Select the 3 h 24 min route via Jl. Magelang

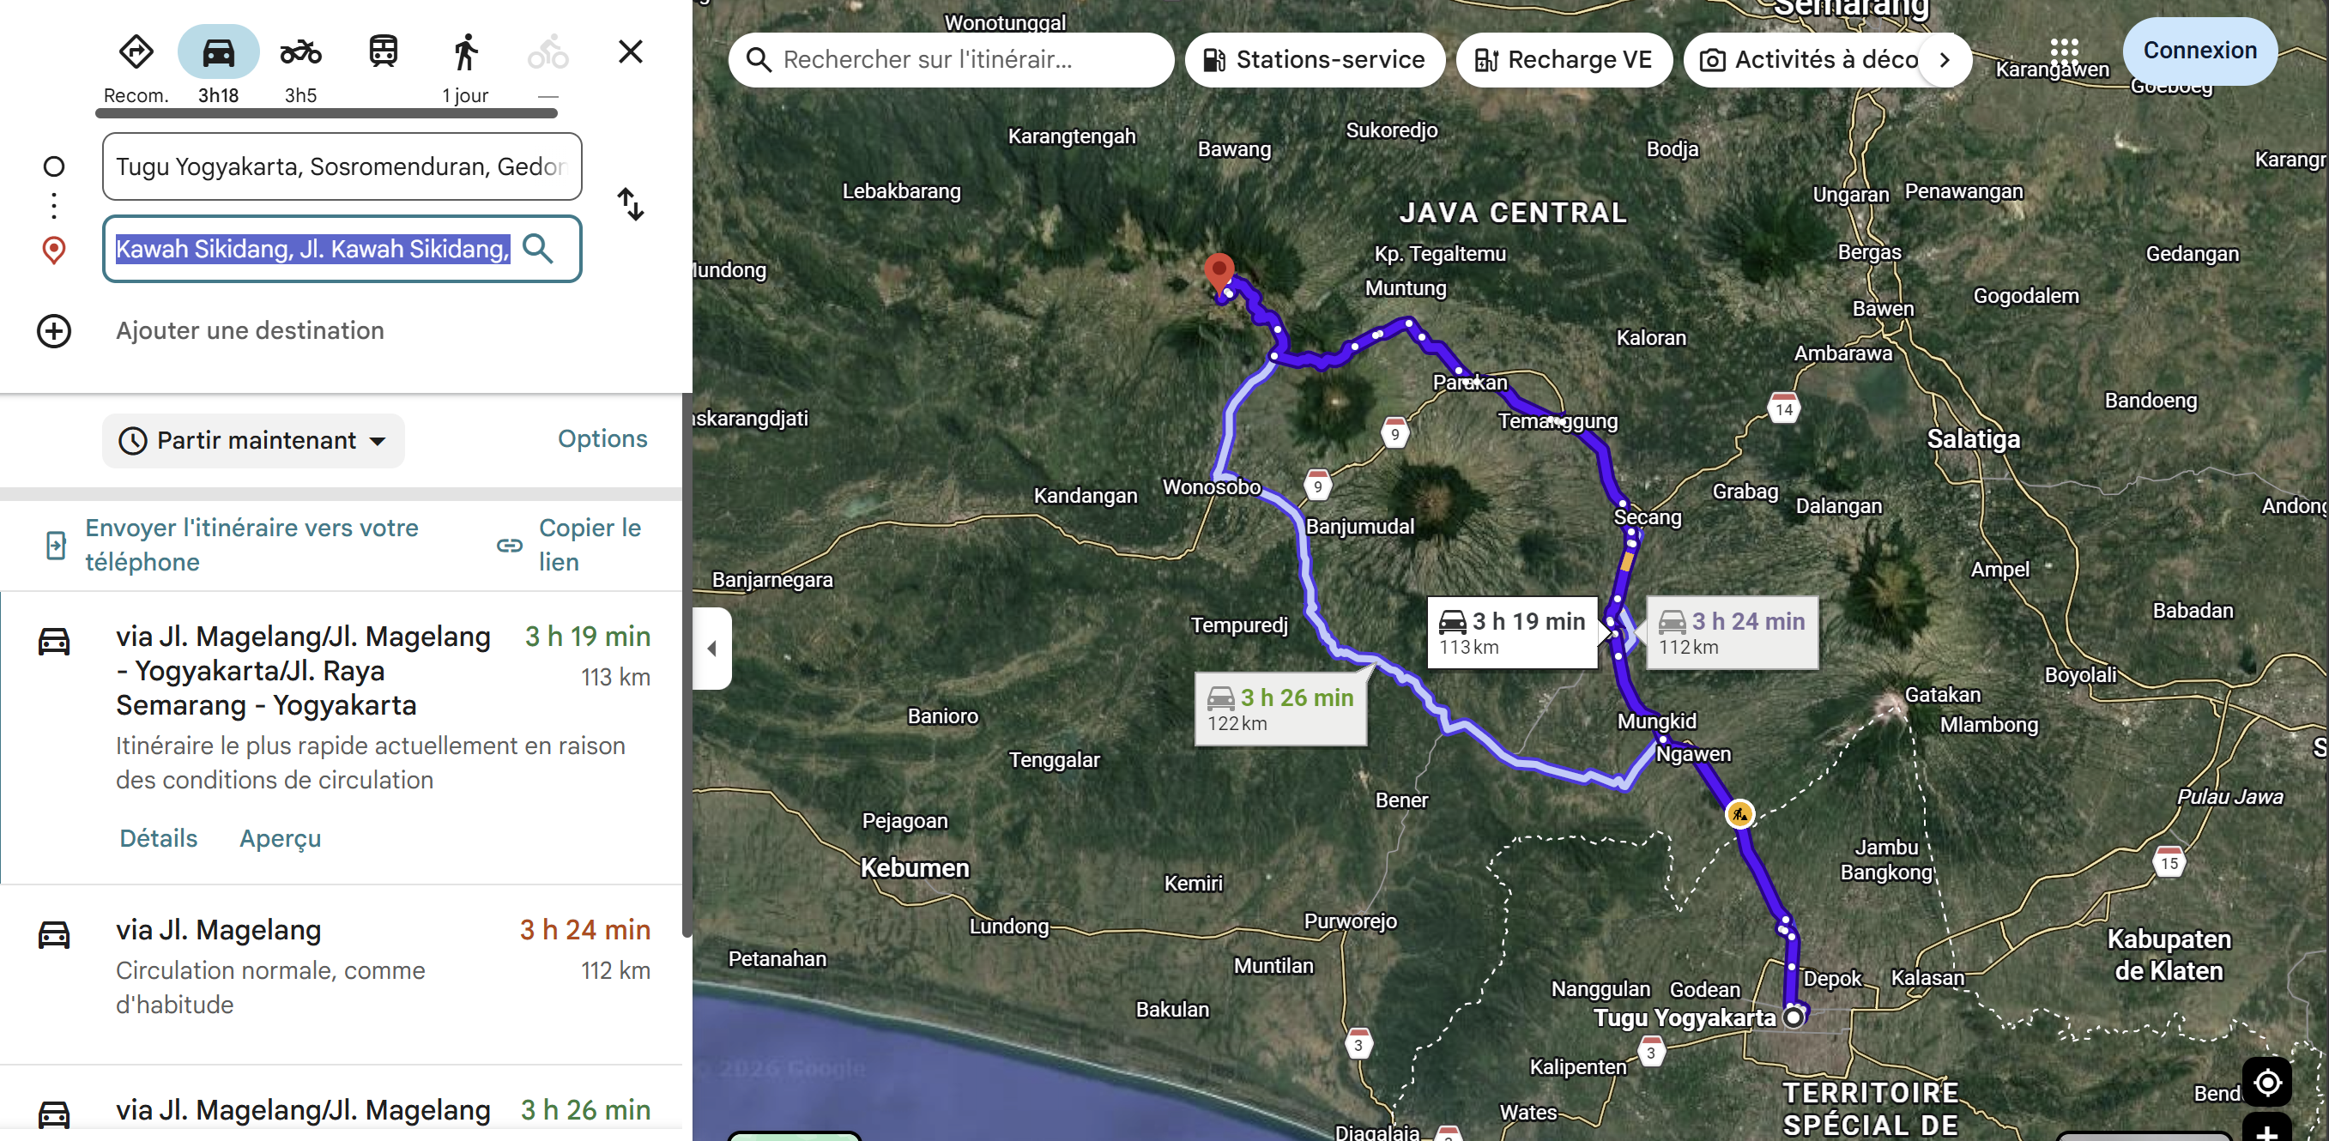(342, 974)
